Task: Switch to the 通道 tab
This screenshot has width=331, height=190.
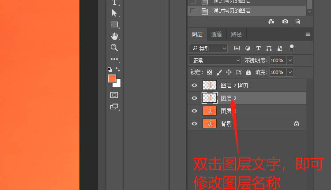Action: [x=216, y=34]
